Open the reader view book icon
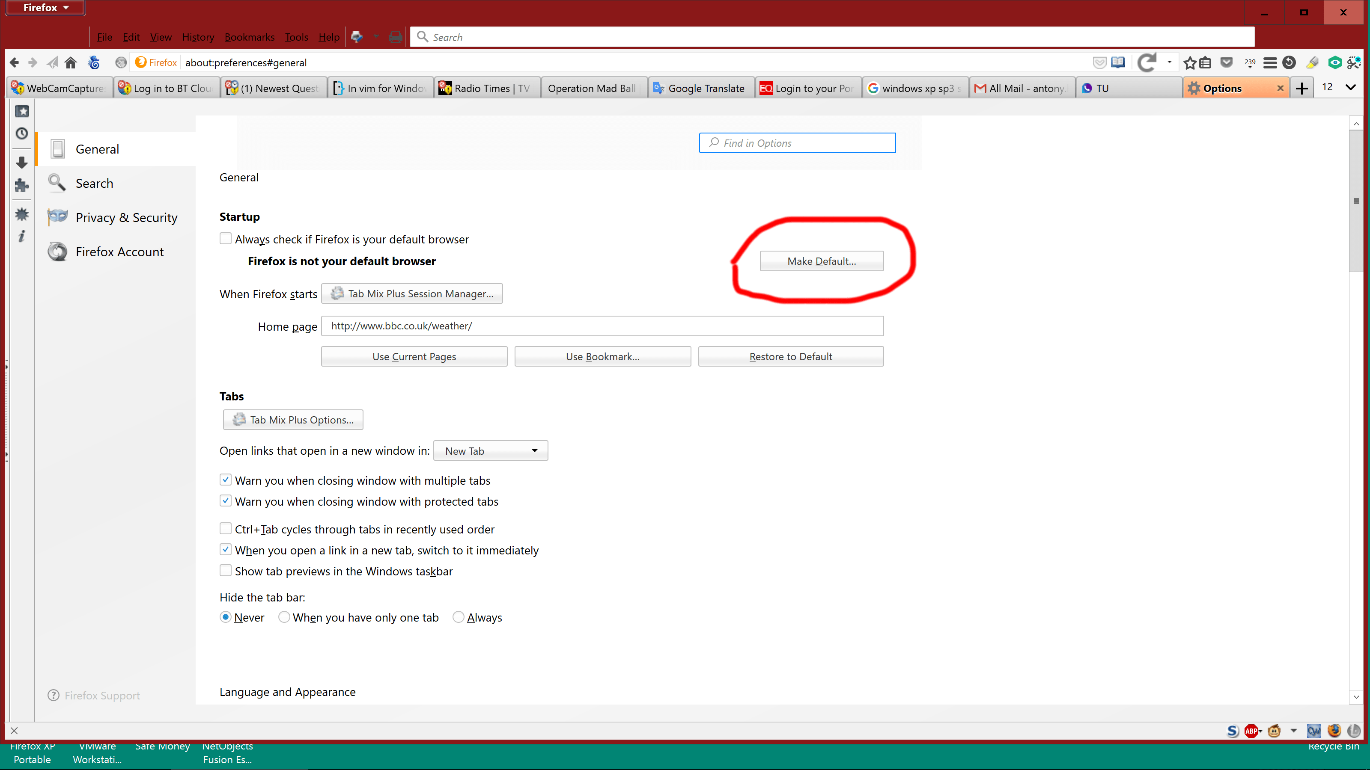 1118,63
